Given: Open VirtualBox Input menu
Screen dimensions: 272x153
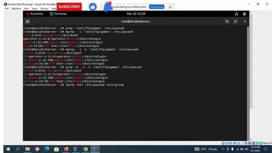Looking at the screenshot, I should 34,8.
